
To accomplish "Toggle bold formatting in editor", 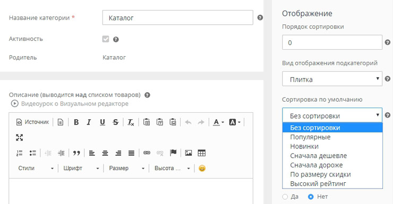I will [76, 122].
